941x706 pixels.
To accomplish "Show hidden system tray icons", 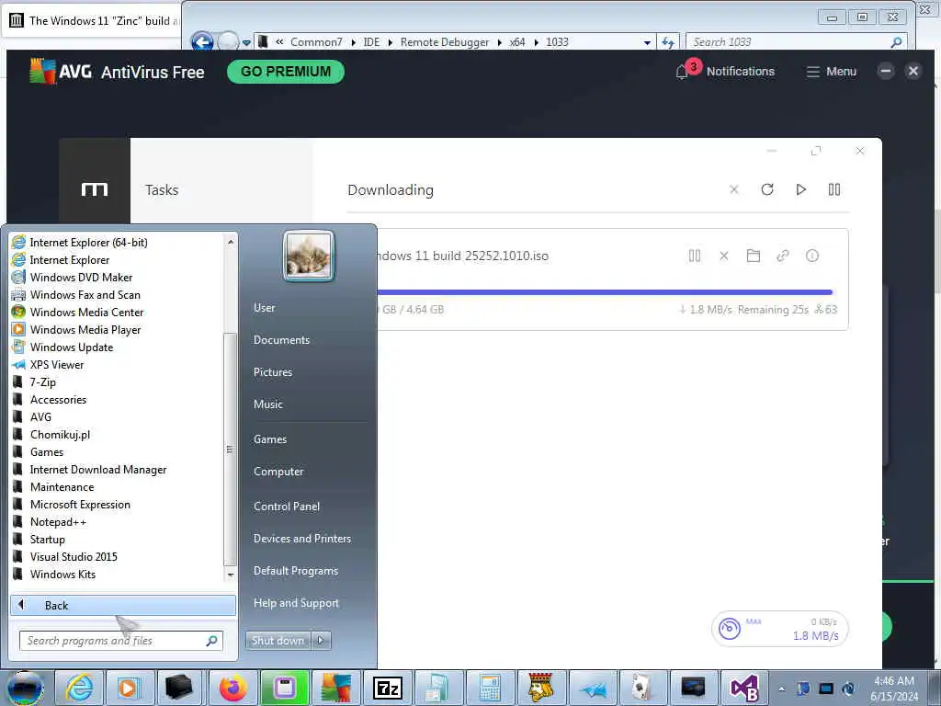I will (781, 689).
